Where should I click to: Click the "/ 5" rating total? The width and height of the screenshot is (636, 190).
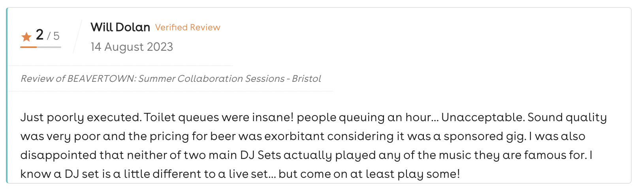coord(53,36)
